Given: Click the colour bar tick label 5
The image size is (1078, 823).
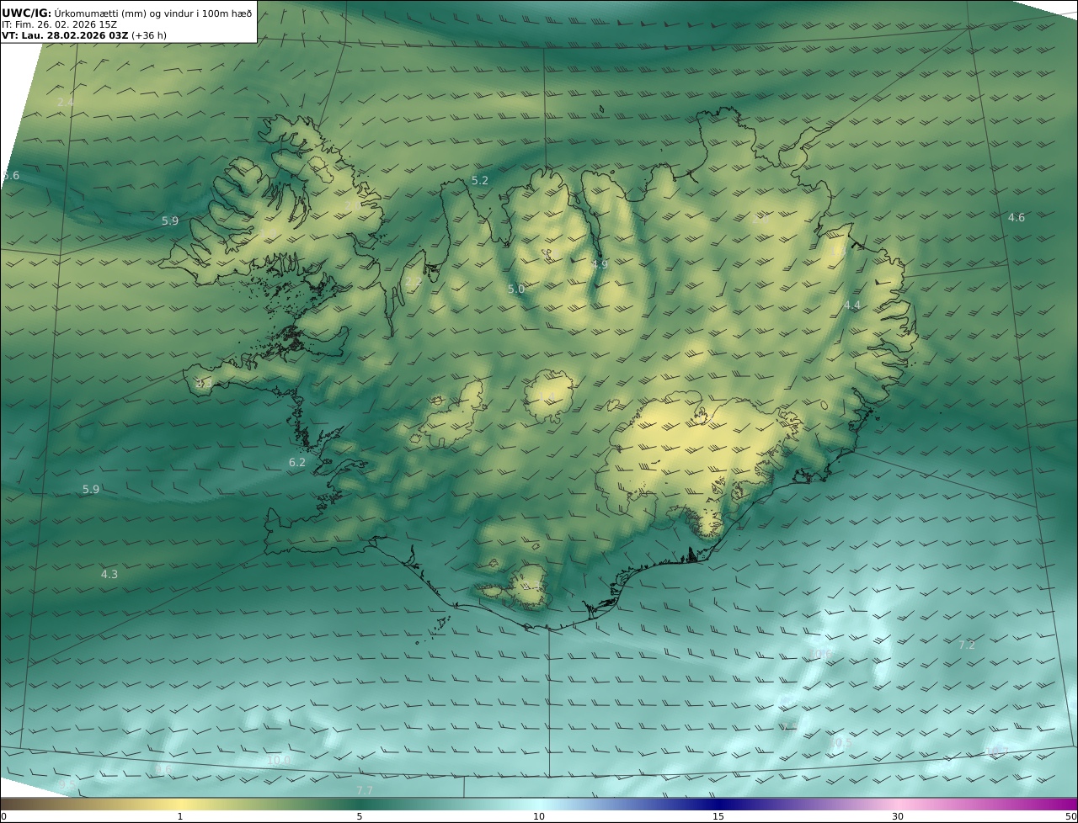Looking at the screenshot, I should click(x=360, y=816).
